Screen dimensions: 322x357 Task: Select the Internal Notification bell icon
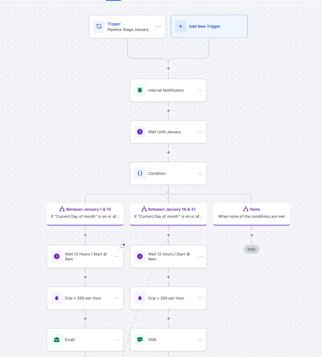(x=140, y=90)
